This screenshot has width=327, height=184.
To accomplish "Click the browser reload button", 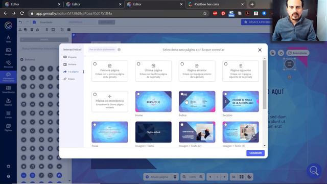I will click(x=22, y=13).
